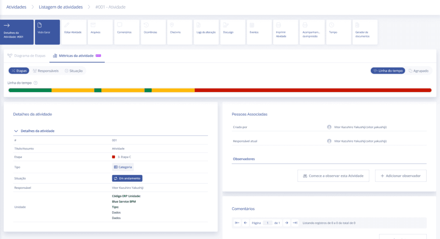Click Detalhes da Atividade #001 arrow tile

coord(17,32)
